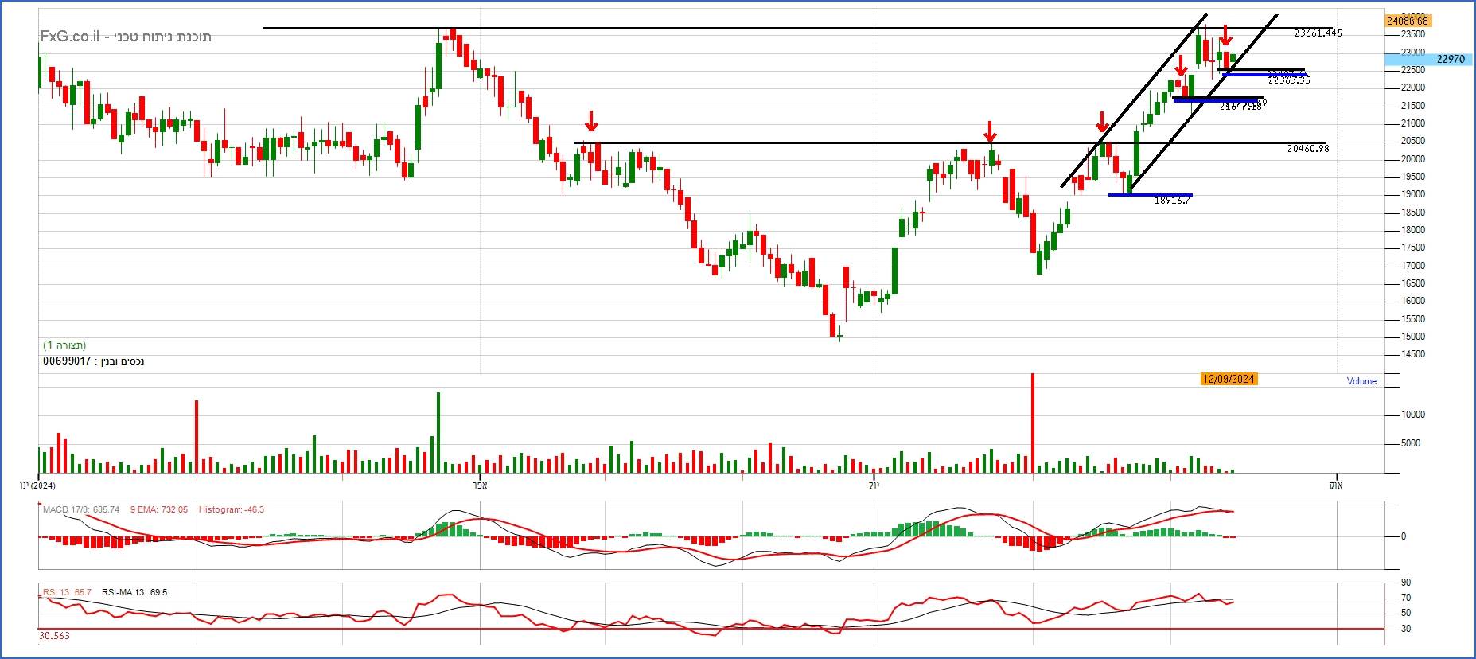Click the green (תצורה 1) label
Screen dimensions: 1476x659
(64, 345)
